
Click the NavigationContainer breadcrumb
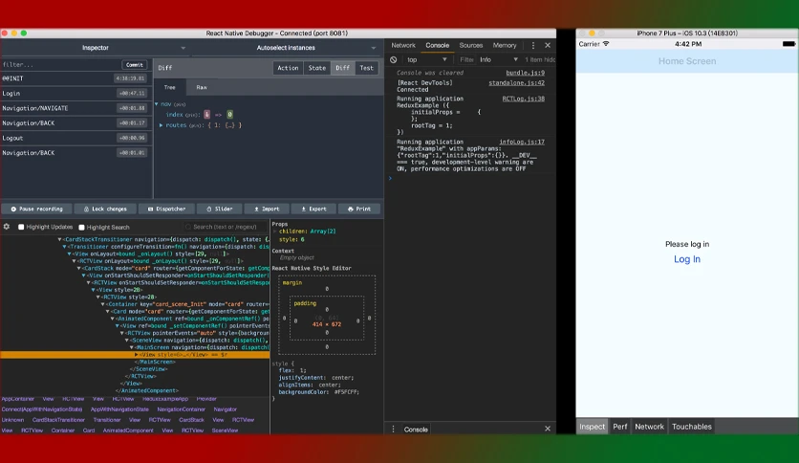click(x=181, y=409)
